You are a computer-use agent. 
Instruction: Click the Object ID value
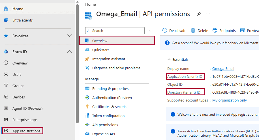236,84
